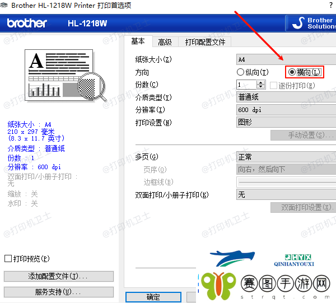Click the 双面打印设置(X) button
The width and height of the screenshot is (336, 303).
303,207
